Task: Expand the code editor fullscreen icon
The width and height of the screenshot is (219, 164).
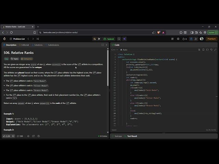Action: (215, 50)
